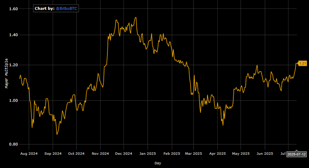Click the 1.00 y-axis value

13,100
